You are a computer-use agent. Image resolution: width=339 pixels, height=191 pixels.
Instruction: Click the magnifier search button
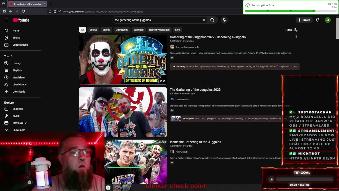tap(212, 20)
